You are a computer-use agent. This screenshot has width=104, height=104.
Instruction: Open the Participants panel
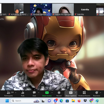pyautogui.click(x=9, y=94)
